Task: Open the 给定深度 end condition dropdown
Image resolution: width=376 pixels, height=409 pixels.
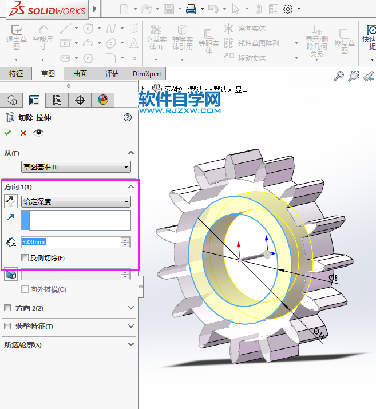Action: coord(76,201)
